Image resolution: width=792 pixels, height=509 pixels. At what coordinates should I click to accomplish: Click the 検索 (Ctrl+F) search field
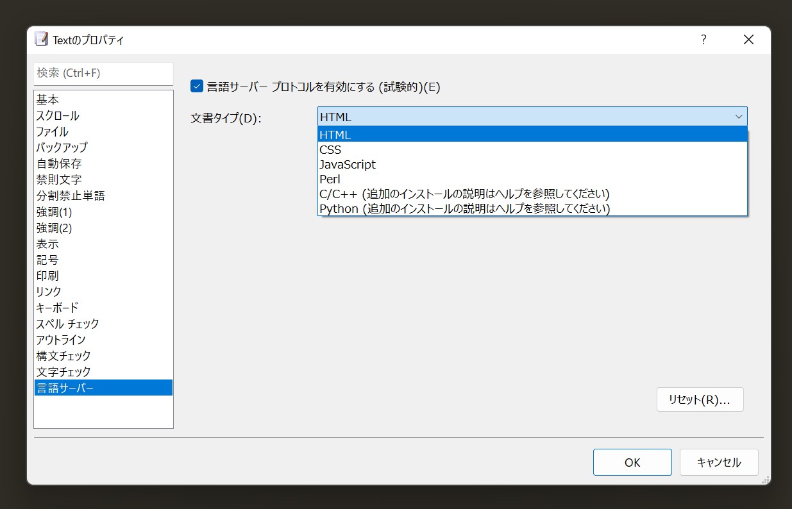pos(103,72)
